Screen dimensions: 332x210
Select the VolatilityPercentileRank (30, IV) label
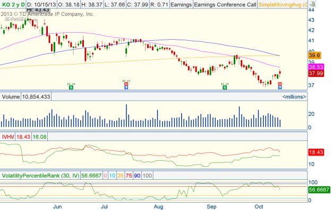(x=40, y=176)
